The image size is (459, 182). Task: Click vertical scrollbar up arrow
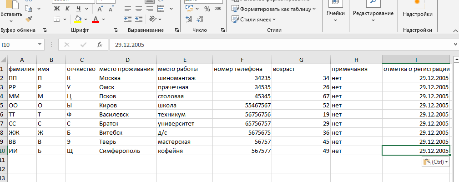pos(456,59)
